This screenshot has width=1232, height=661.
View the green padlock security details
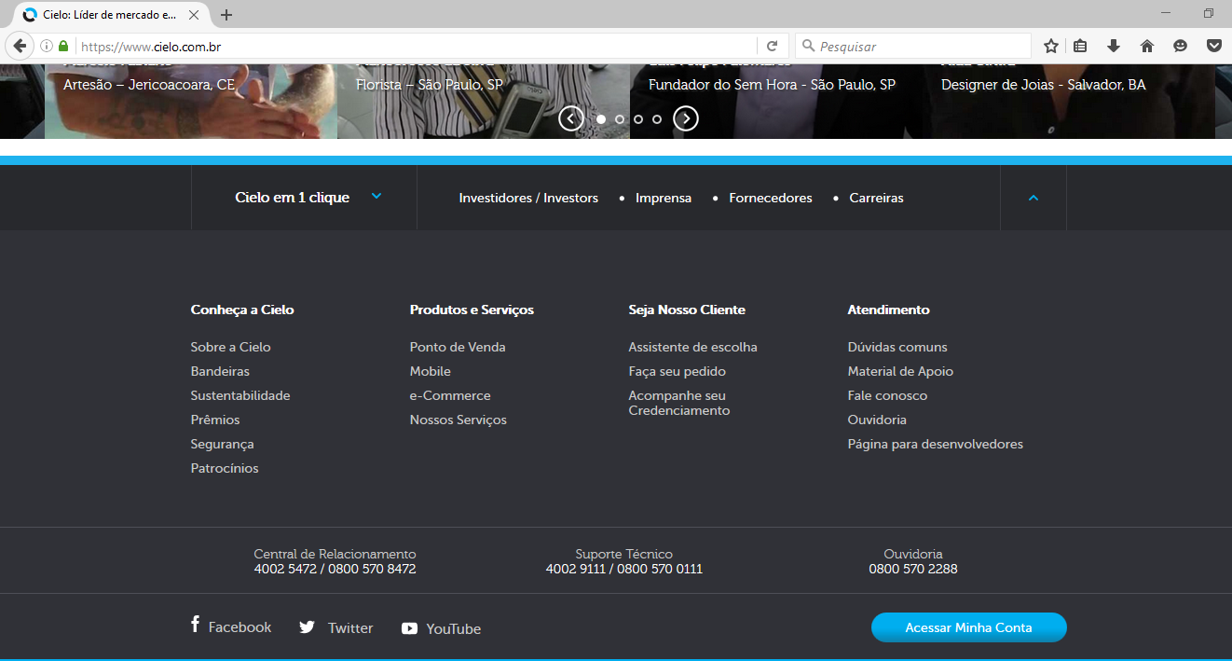click(63, 46)
